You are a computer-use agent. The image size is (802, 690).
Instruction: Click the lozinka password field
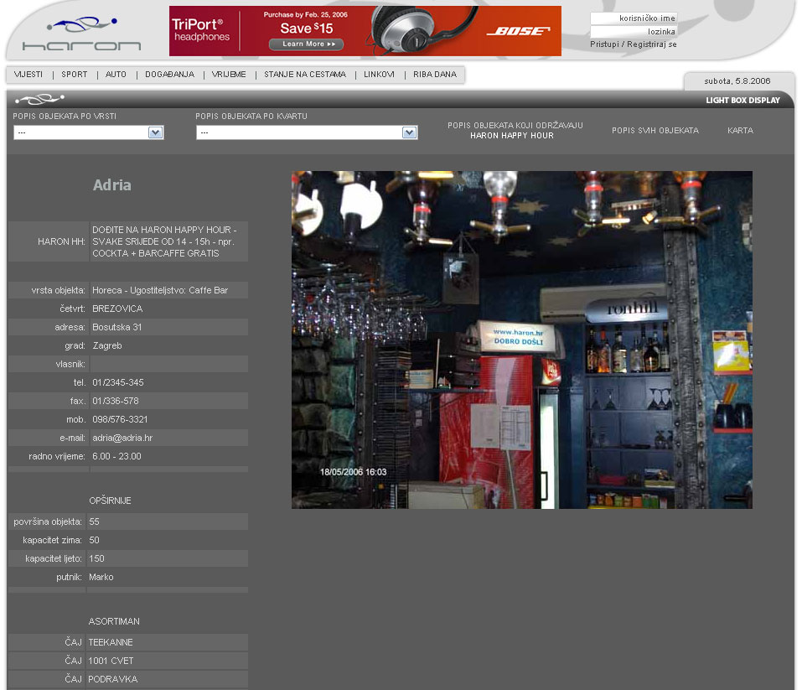(633, 31)
